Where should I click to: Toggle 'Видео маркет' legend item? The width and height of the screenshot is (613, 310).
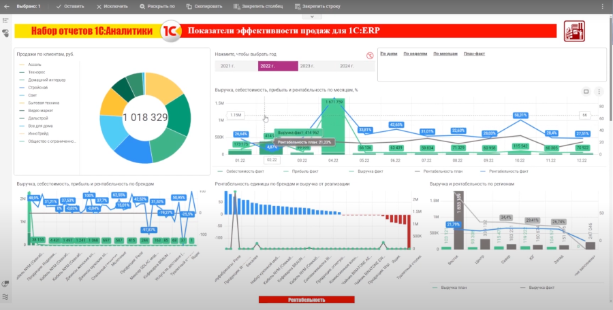[36, 111]
